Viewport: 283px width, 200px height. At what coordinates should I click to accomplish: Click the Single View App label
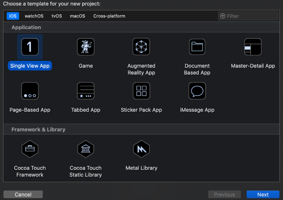30,66
